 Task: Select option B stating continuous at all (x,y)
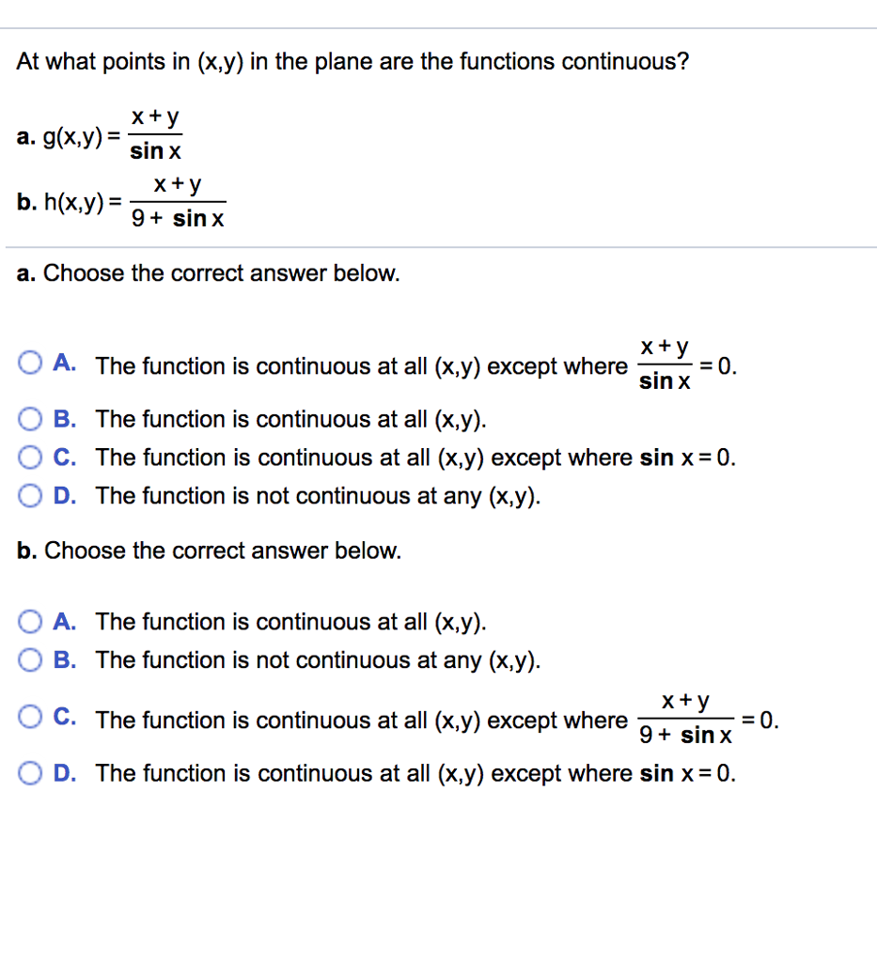pyautogui.click(x=30, y=419)
